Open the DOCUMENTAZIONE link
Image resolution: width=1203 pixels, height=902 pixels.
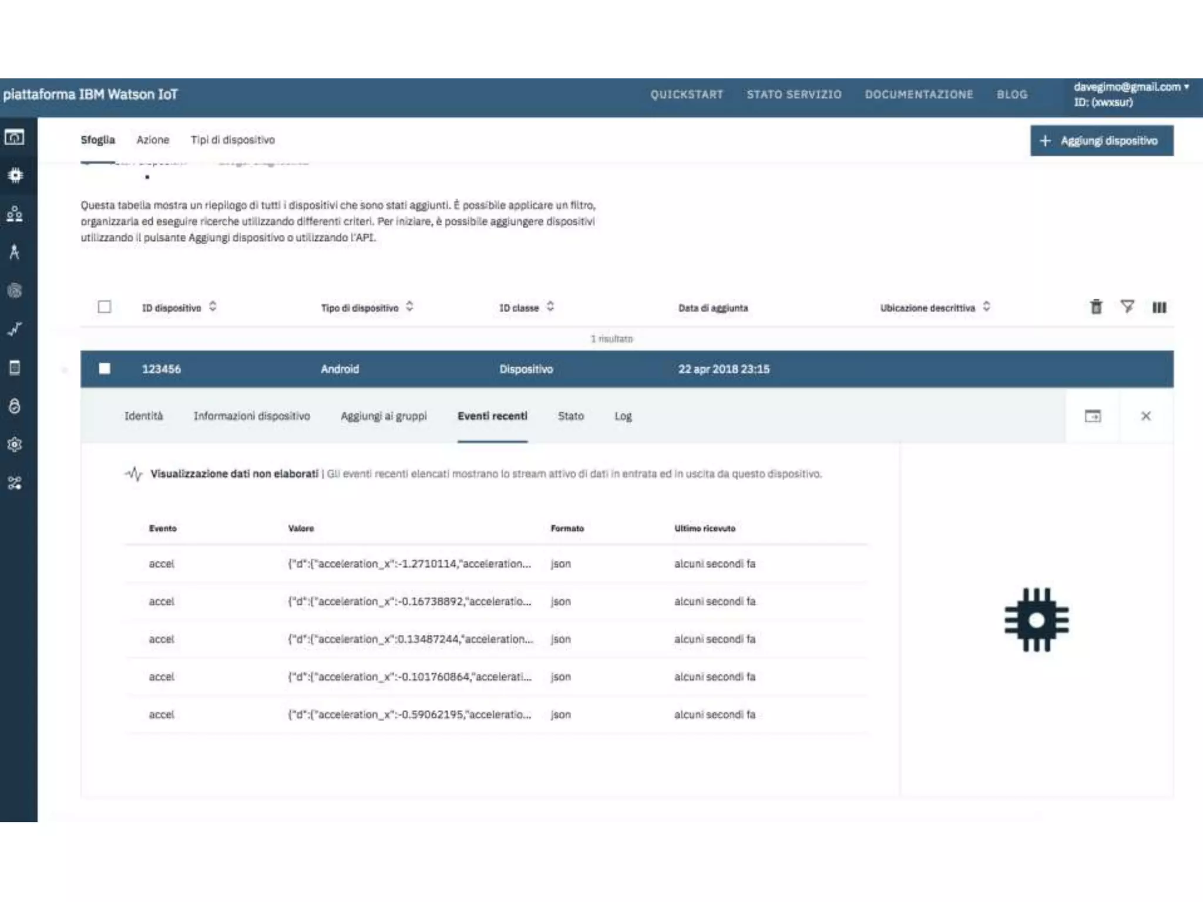coord(919,95)
